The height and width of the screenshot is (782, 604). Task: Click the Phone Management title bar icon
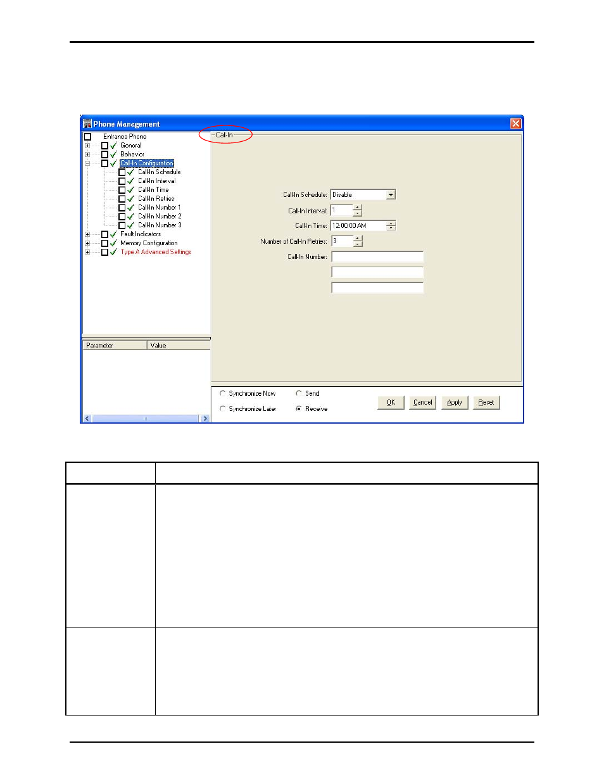(87, 123)
